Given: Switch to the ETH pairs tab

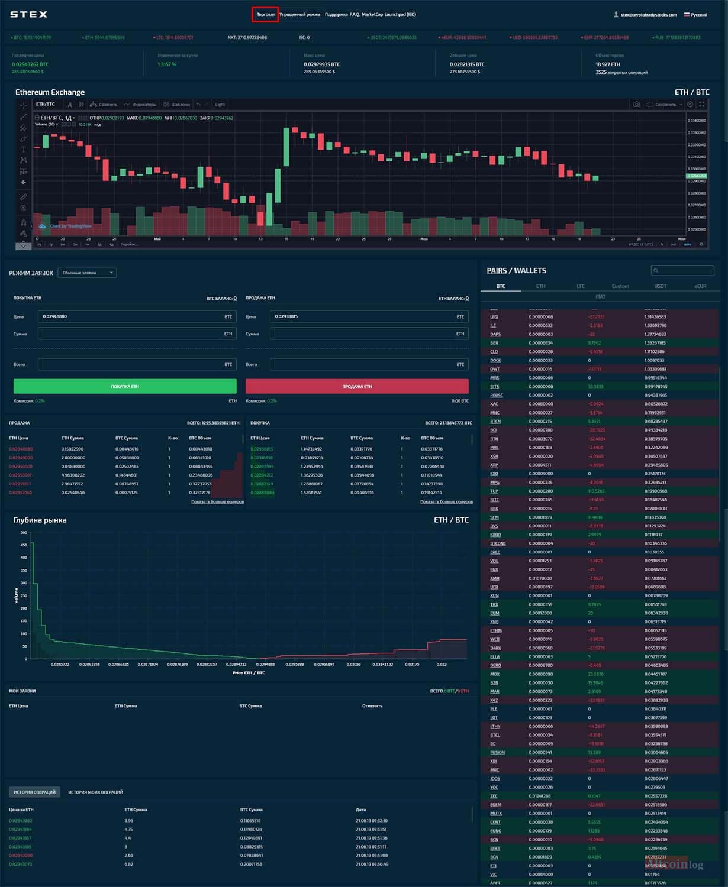Looking at the screenshot, I should 541,286.
